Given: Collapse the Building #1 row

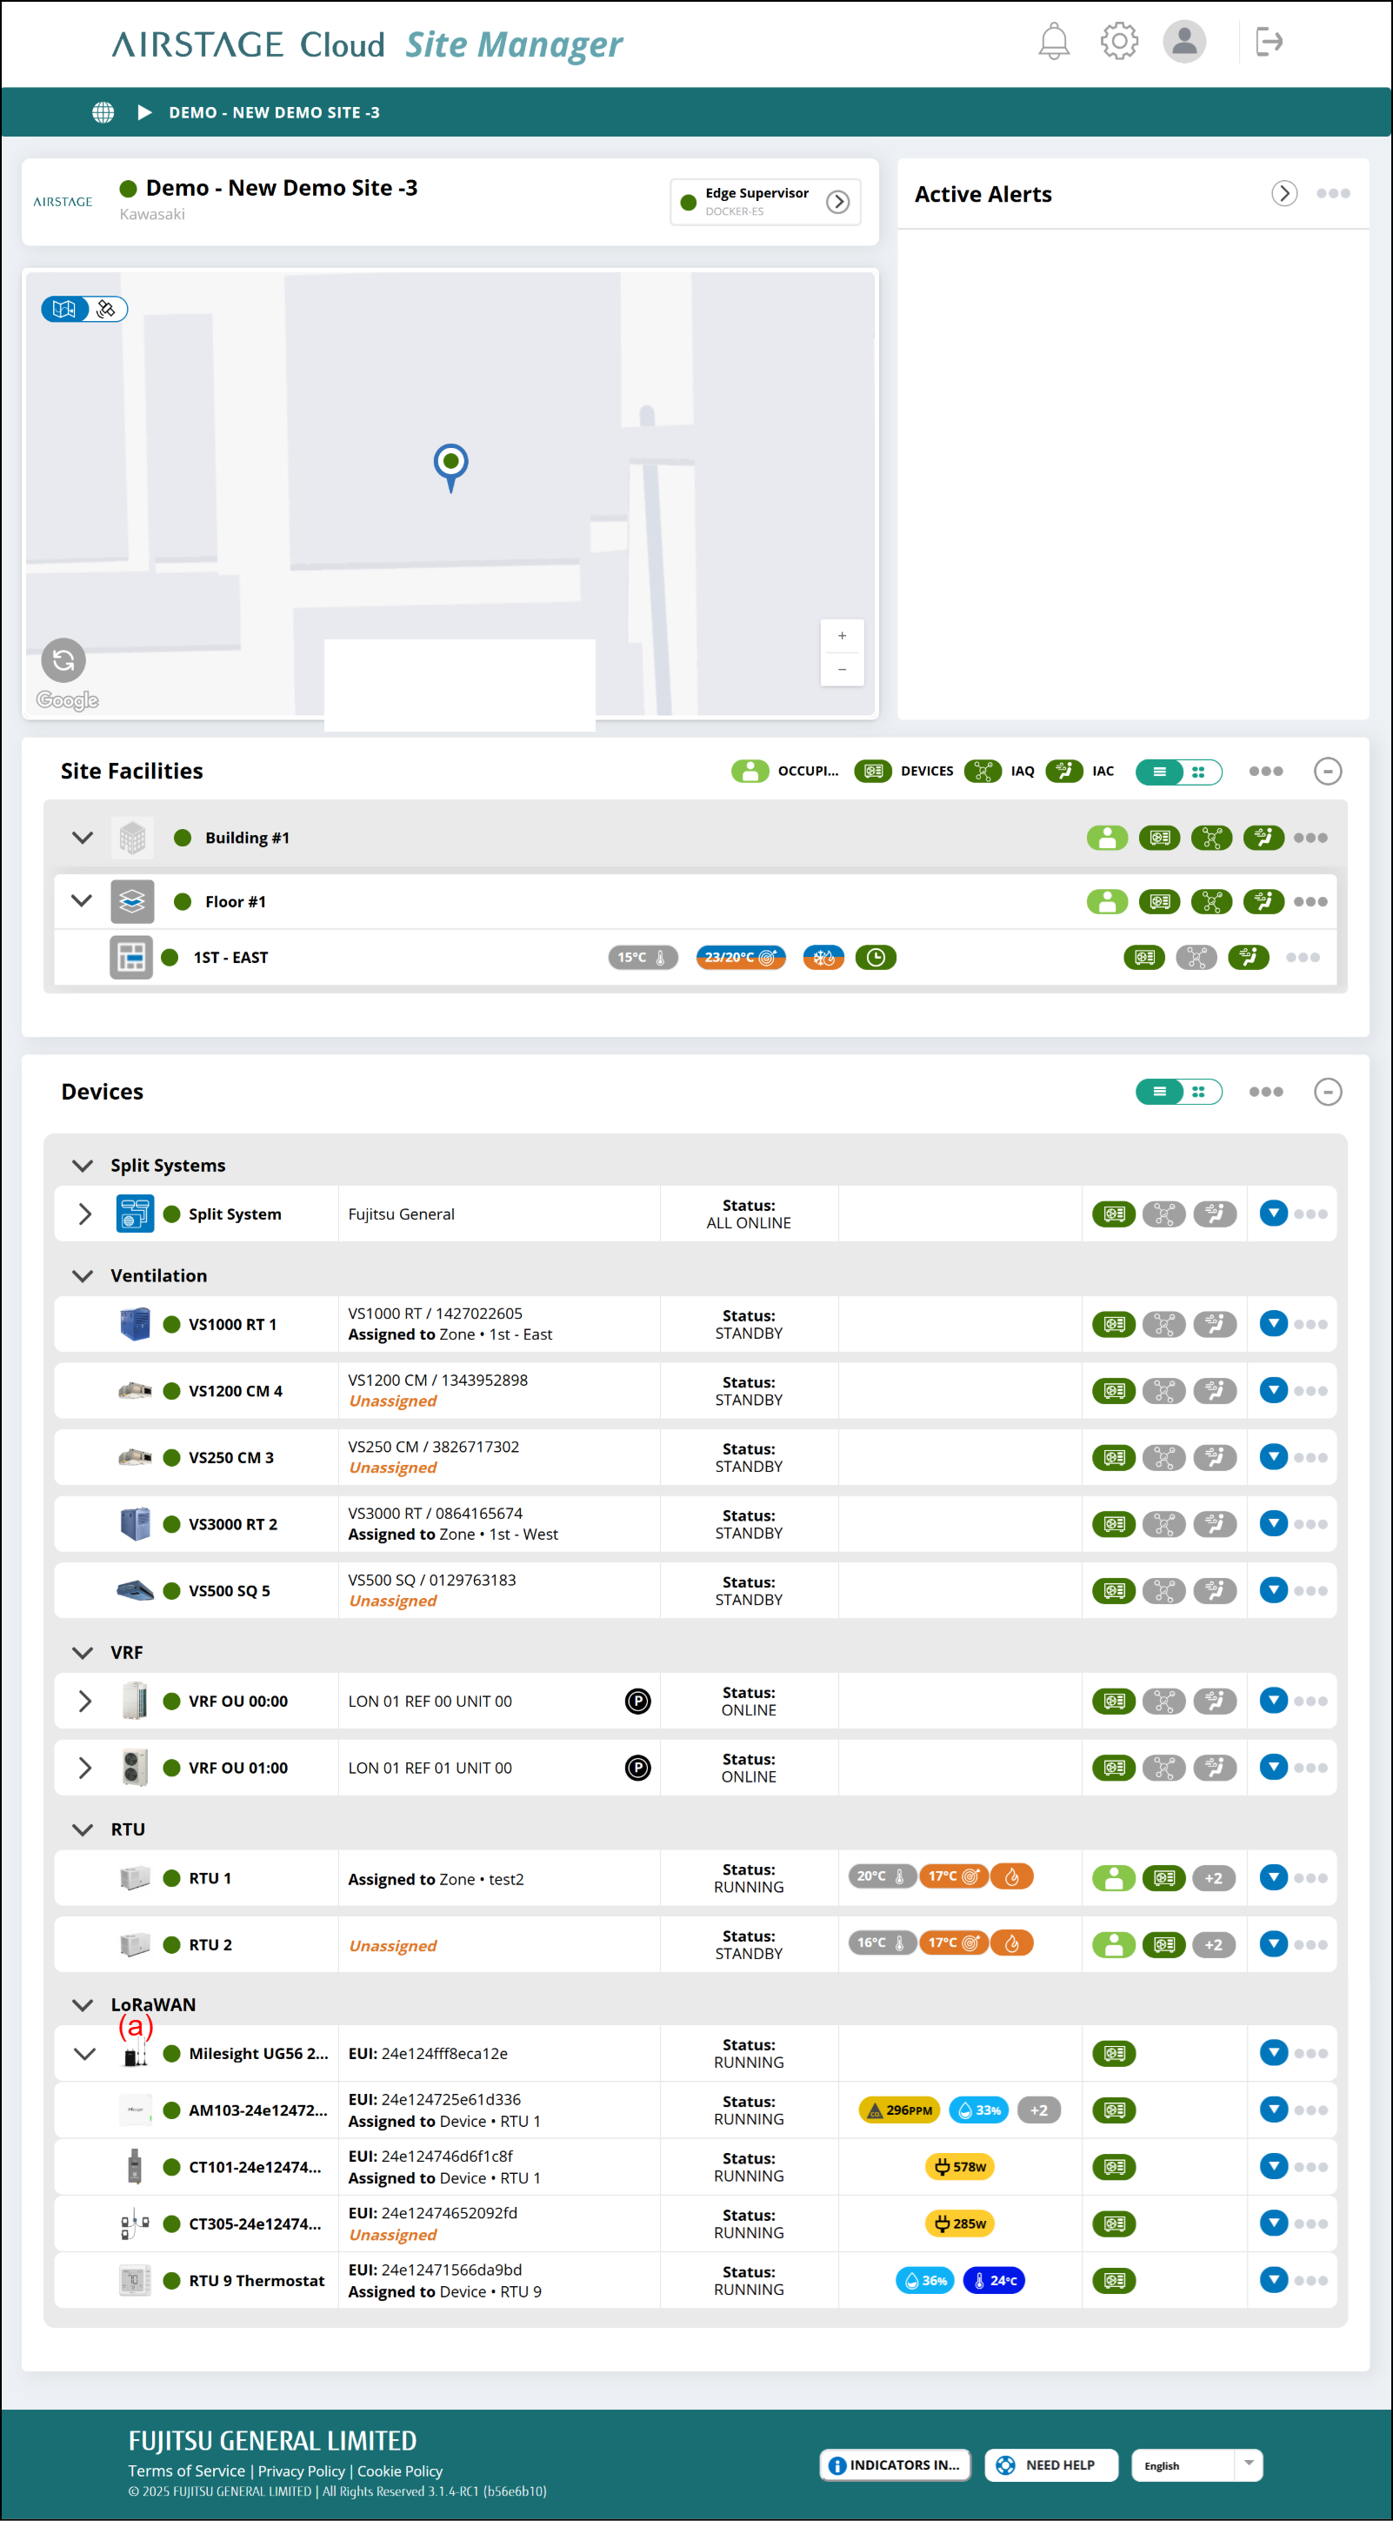Looking at the screenshot, I should [x=83, y=838].
